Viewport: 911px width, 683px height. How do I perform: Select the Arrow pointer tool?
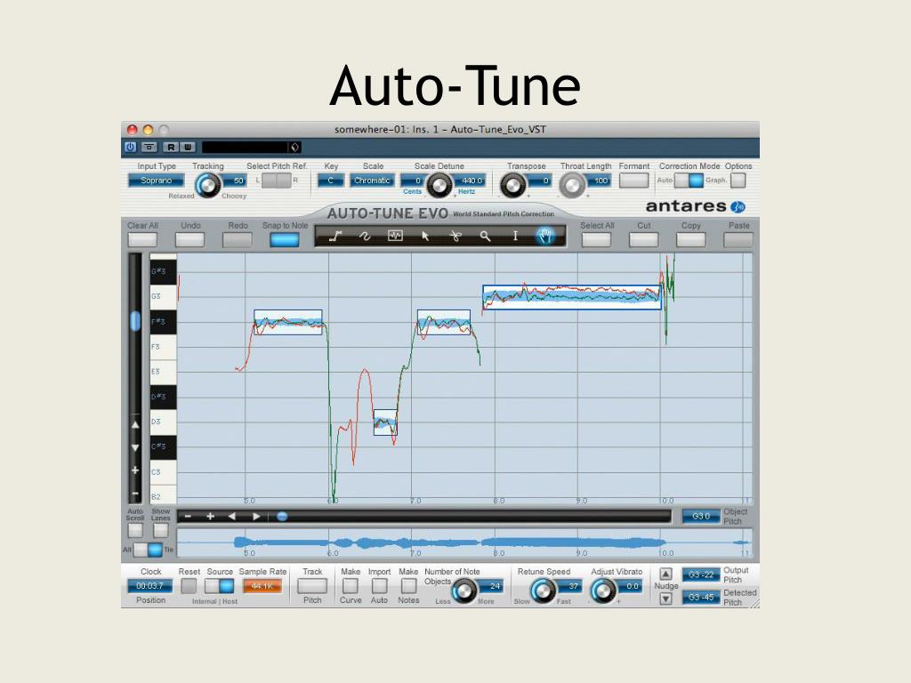point(425,236)
